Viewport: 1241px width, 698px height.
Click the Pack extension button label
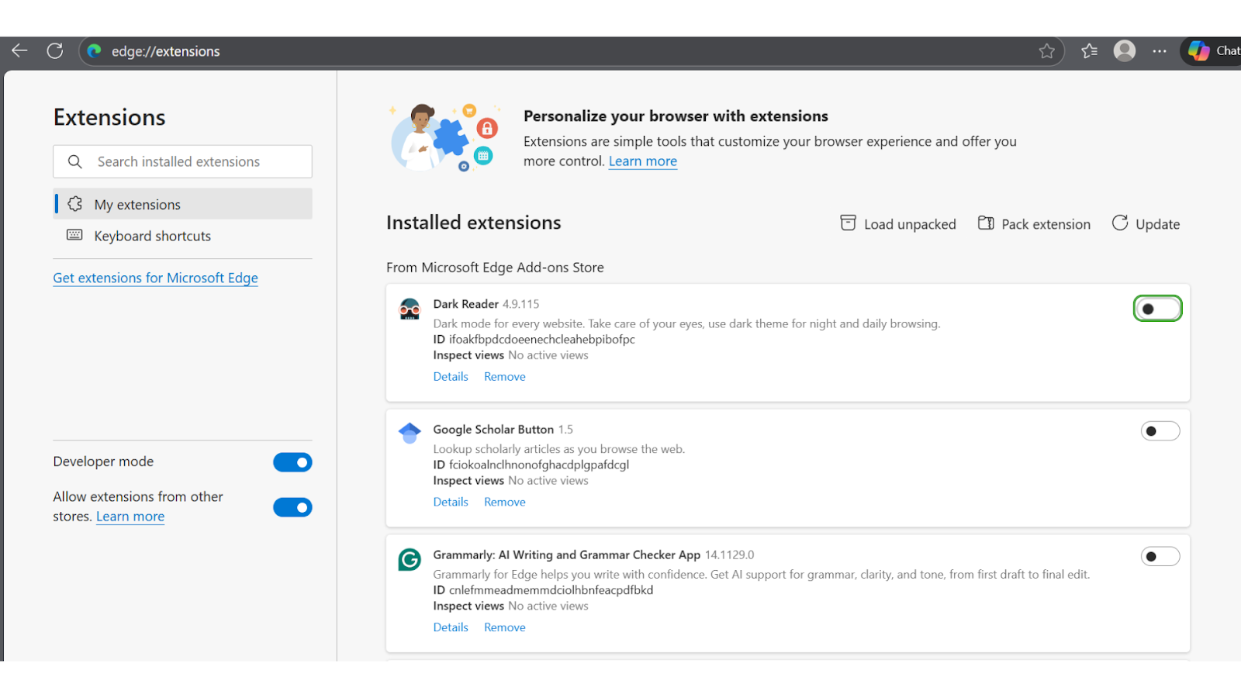(x=1046, y=224)
